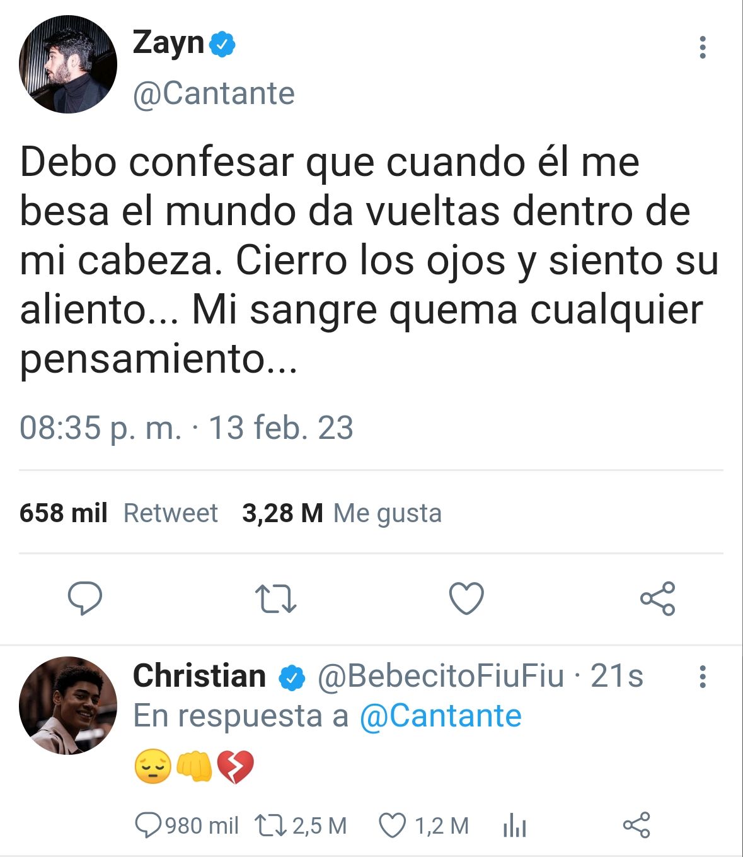Open Zayn's profile picture
743x857 pixels.
coord(68,64)
